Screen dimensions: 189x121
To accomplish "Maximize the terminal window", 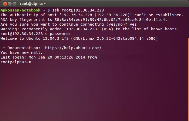I will pos(14,4).
